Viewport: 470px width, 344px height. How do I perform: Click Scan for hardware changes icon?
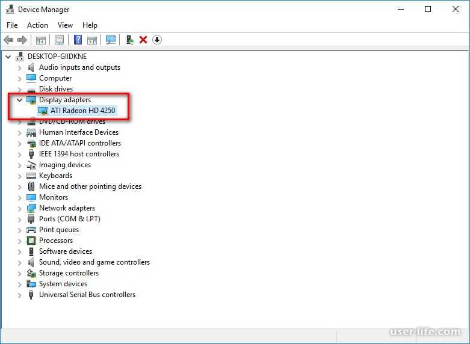tap(111, 40)
